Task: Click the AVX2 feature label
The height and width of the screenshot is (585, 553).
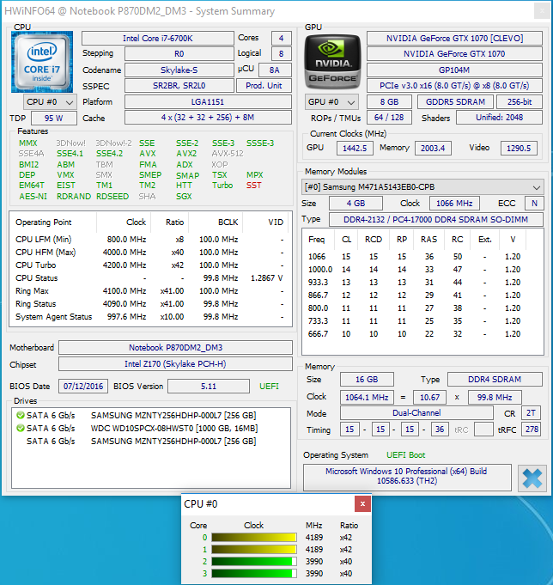Action: point(186,154)
